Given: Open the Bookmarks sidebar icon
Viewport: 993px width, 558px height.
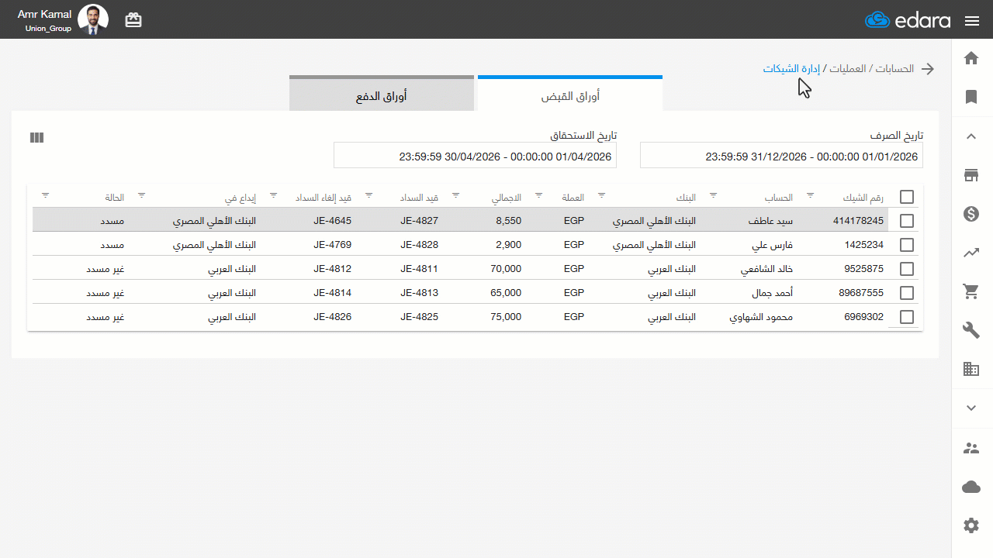Looking at the screenshot, I should (x=971, y=97).
